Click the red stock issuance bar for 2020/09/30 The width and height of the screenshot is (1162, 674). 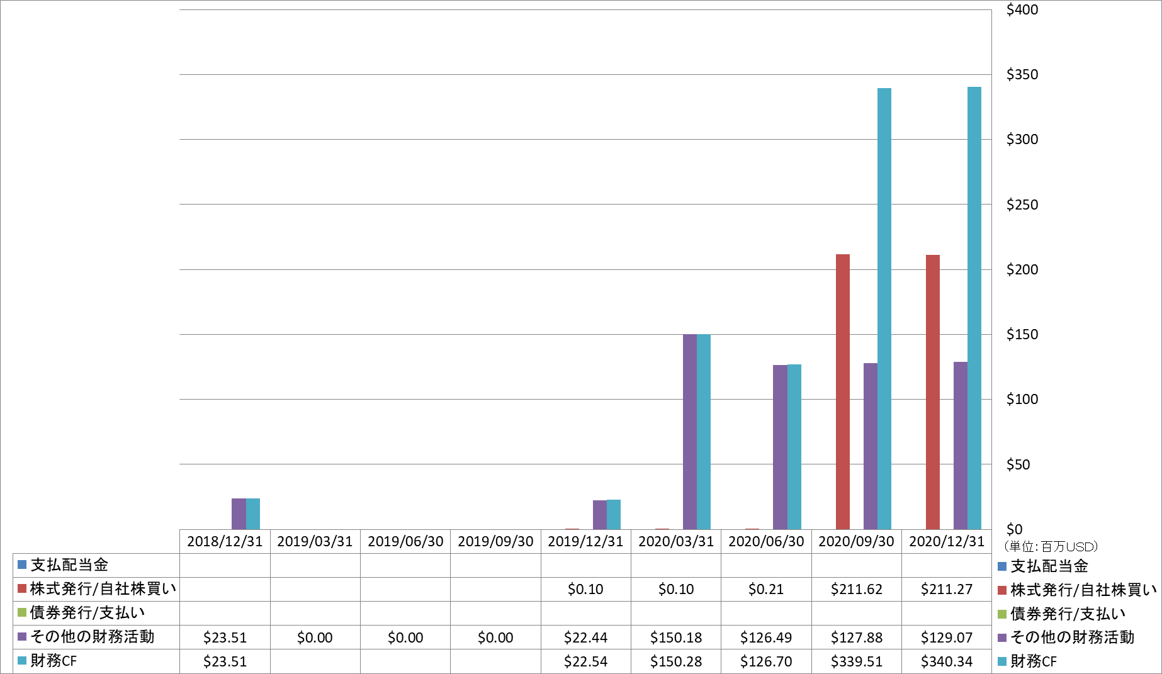point(843,391)
